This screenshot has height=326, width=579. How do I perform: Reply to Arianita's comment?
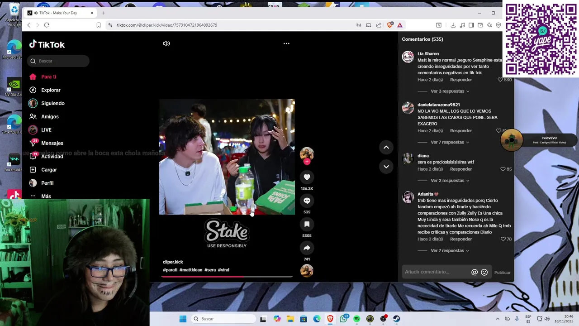tap(461, 239)
